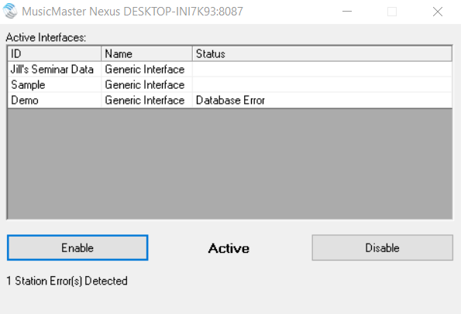Click the ID column header

coord(54,53)
